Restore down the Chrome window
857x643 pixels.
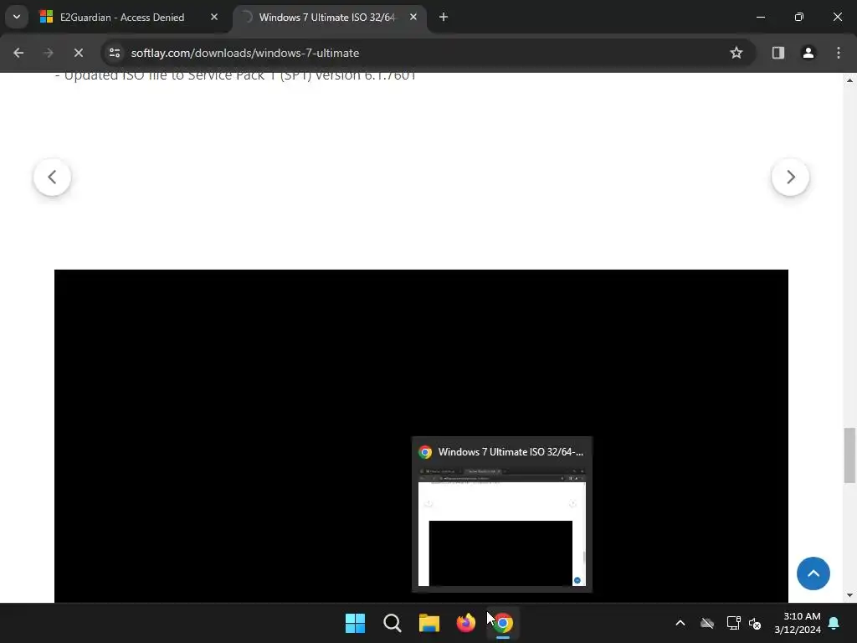[799, 17]
